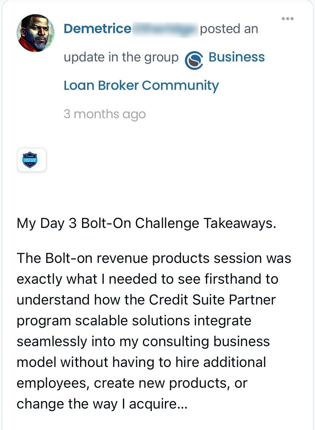The height and width of the screenshot is (430, 315).
Task: Click the "update in the group" text
Action: (x=121, y=57)
